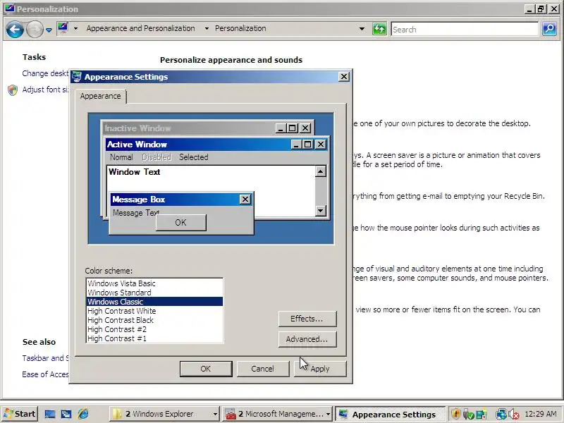Click preview scrollbar down arrow
Viewport: 564px width, 423px height.
321,211
